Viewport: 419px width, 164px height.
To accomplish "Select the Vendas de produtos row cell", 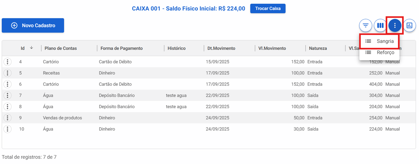I will (63, 118).
